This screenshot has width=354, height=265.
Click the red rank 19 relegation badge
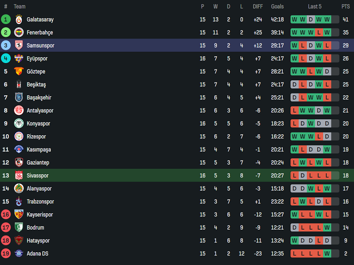[x=6, y=254]
